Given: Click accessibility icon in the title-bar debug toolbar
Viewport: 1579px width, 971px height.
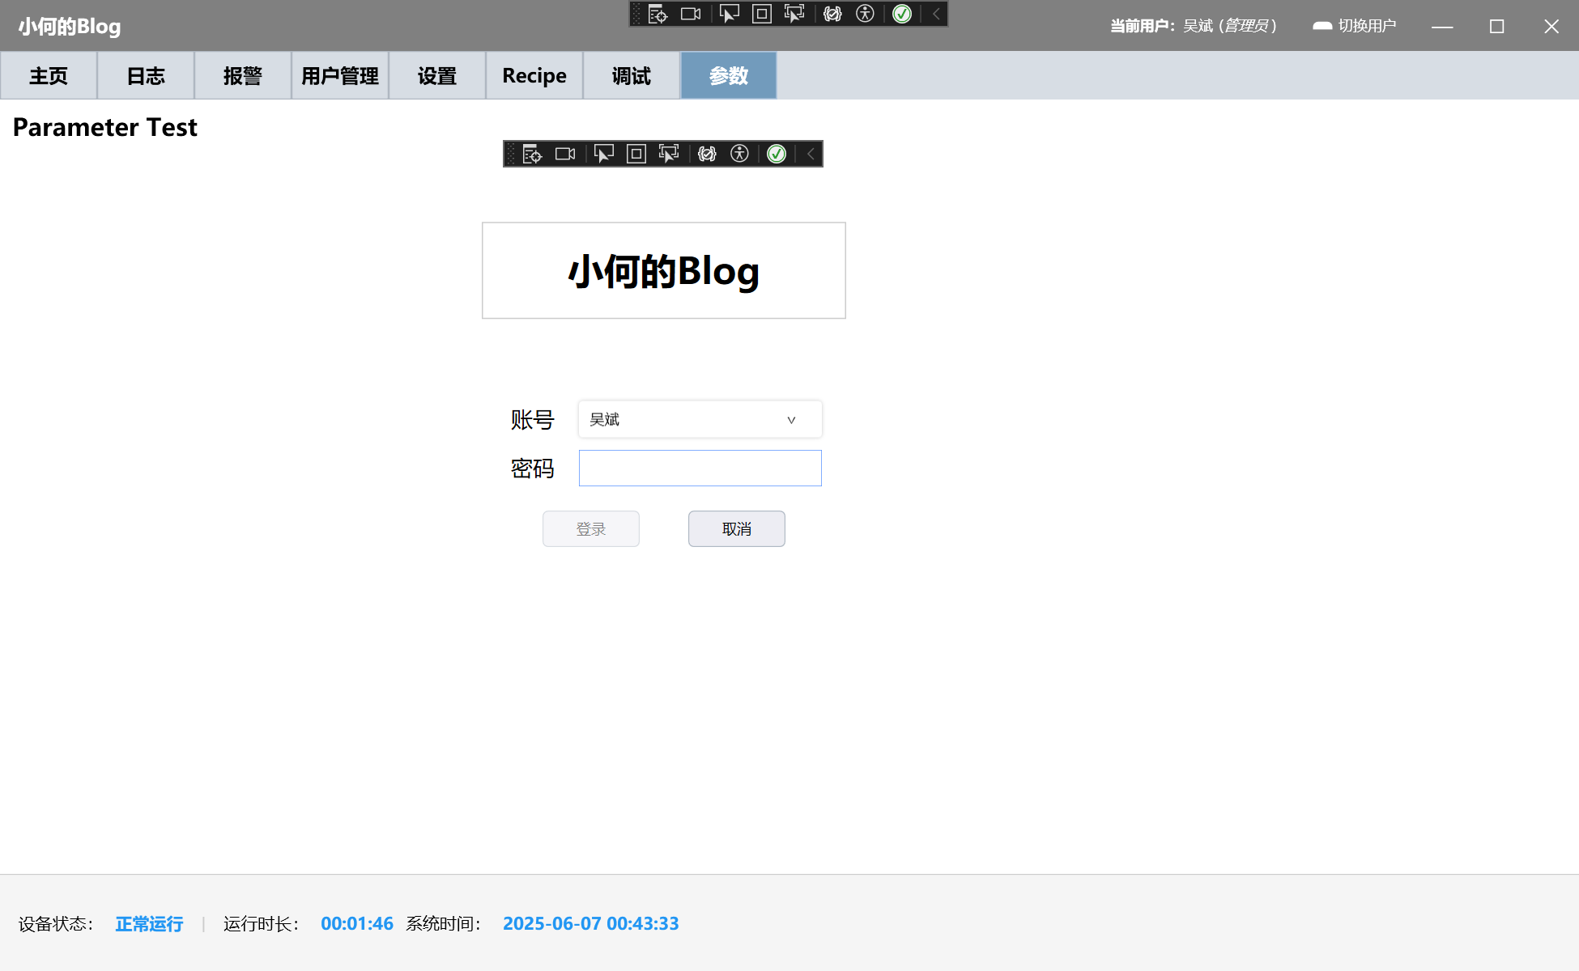Looking at the screenshot, I should (865, 14).
